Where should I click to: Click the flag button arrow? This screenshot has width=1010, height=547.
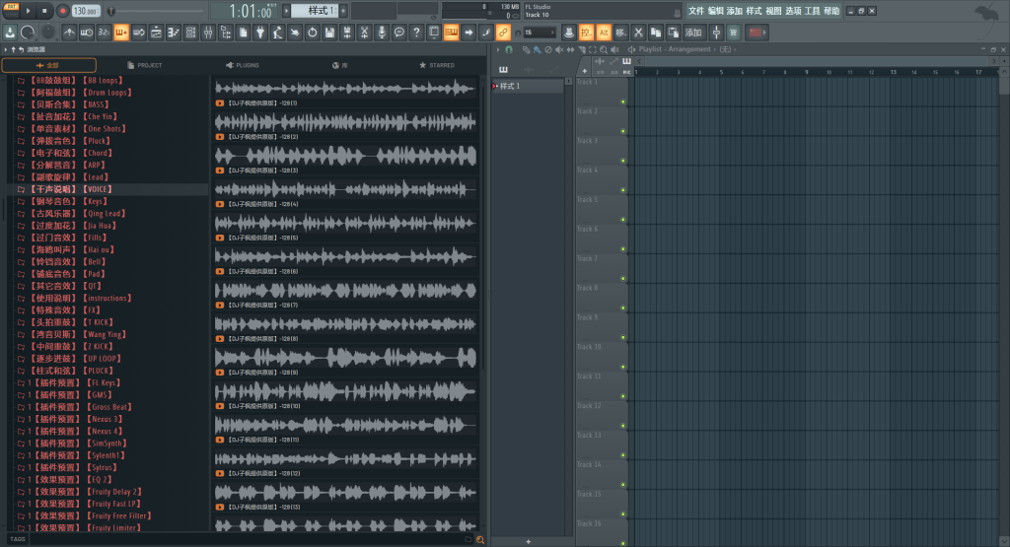pyautogui.click(x=764, y=33)
